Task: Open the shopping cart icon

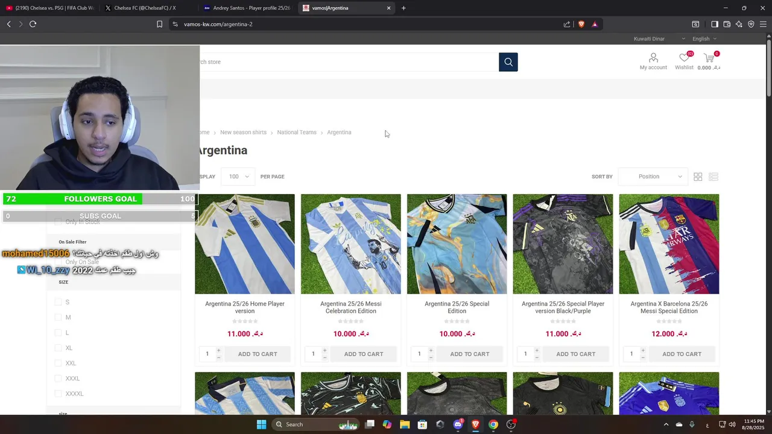Action: [709, 58]
